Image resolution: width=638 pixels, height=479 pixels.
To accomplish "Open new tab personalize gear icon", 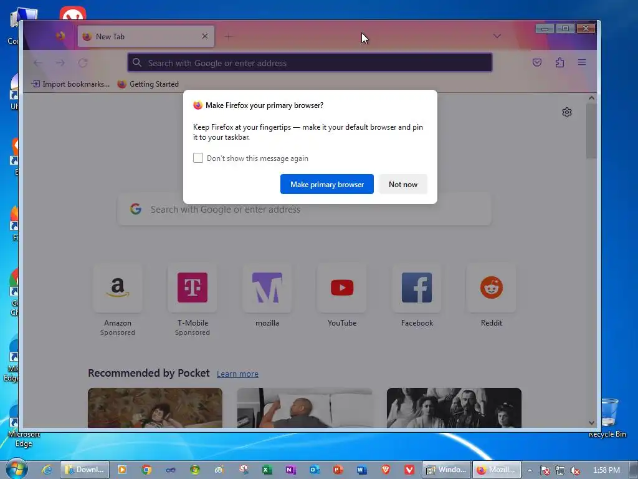I will (567, 112).
